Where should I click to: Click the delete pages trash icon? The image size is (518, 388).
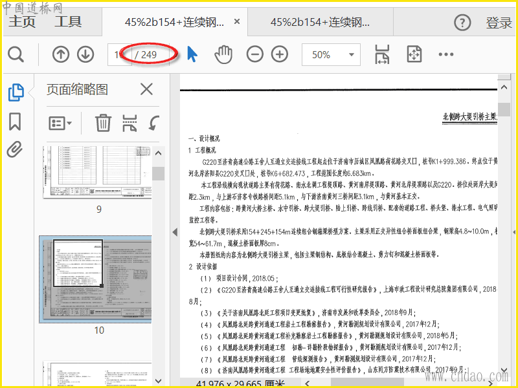[x=103, y=123]
